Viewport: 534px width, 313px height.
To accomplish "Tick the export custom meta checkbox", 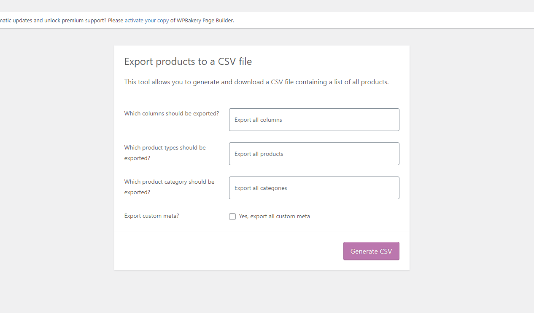I will click(232, 217).
